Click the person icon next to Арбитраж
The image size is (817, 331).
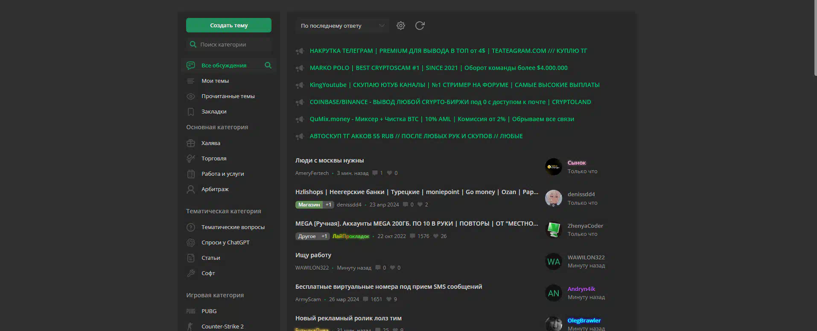[x=191, y=189]
